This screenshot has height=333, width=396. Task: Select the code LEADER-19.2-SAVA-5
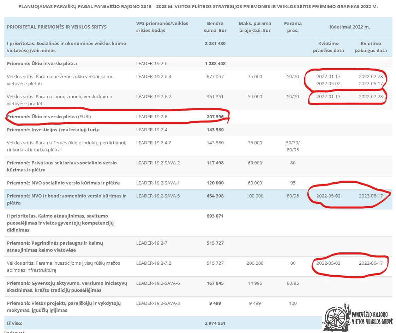(x=158, y=196)
